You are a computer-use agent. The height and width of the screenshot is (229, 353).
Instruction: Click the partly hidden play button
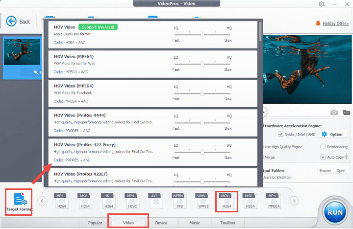265,112
